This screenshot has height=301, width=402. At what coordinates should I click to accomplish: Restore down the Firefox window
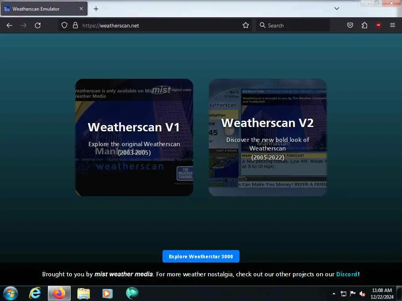376,3
